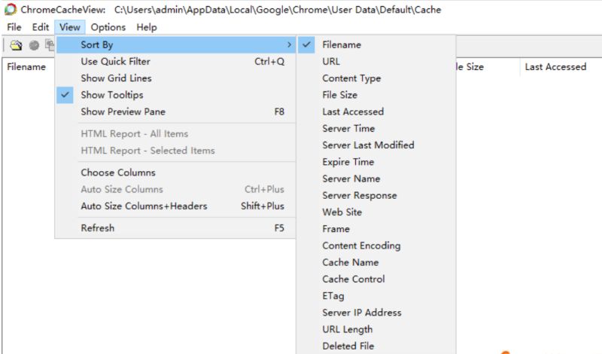The height and width of the screenshot is (354, 602).
Task: Open the Choose Columns dialog
Action: (176, 172)
